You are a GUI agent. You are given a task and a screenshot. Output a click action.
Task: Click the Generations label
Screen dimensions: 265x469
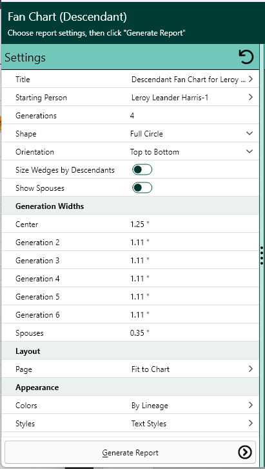click(x=35, y=115)
